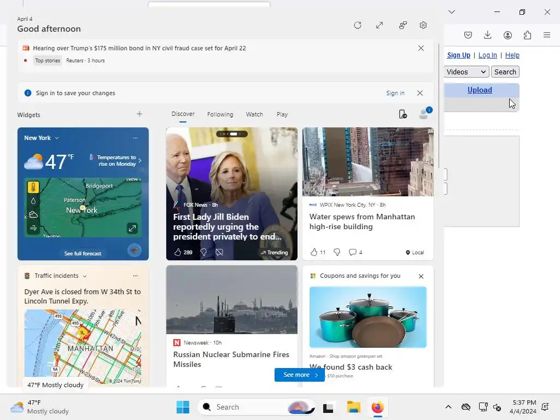Click the carousel indicator on Biden card
The height and width of the screenshot is (420, 560).
pos(232,134)
